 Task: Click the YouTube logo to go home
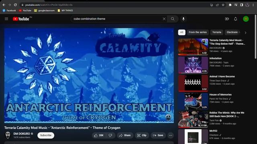click(21, 19)
